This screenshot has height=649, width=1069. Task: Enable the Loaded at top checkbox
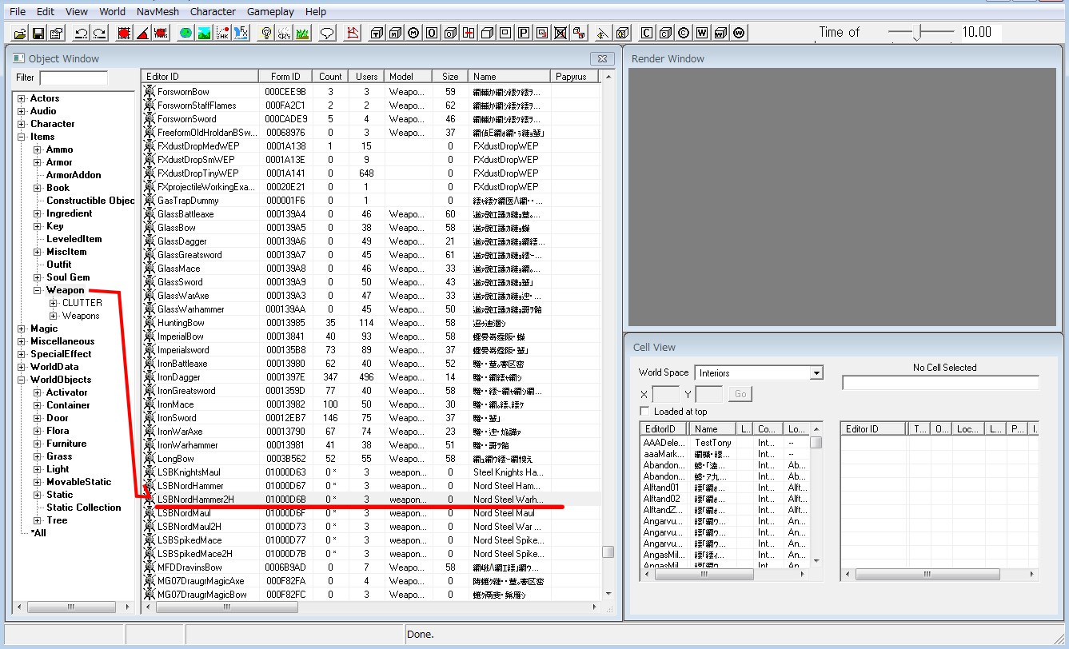tap(644, 412)
